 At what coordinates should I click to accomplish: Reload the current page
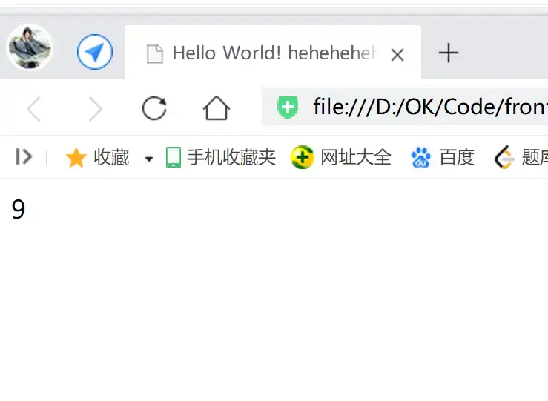[x=154, y=108]
